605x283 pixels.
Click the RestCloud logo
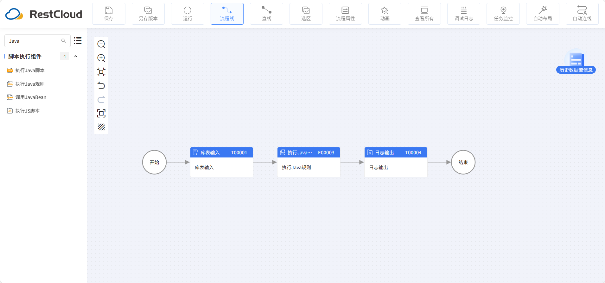click(44, 14)
